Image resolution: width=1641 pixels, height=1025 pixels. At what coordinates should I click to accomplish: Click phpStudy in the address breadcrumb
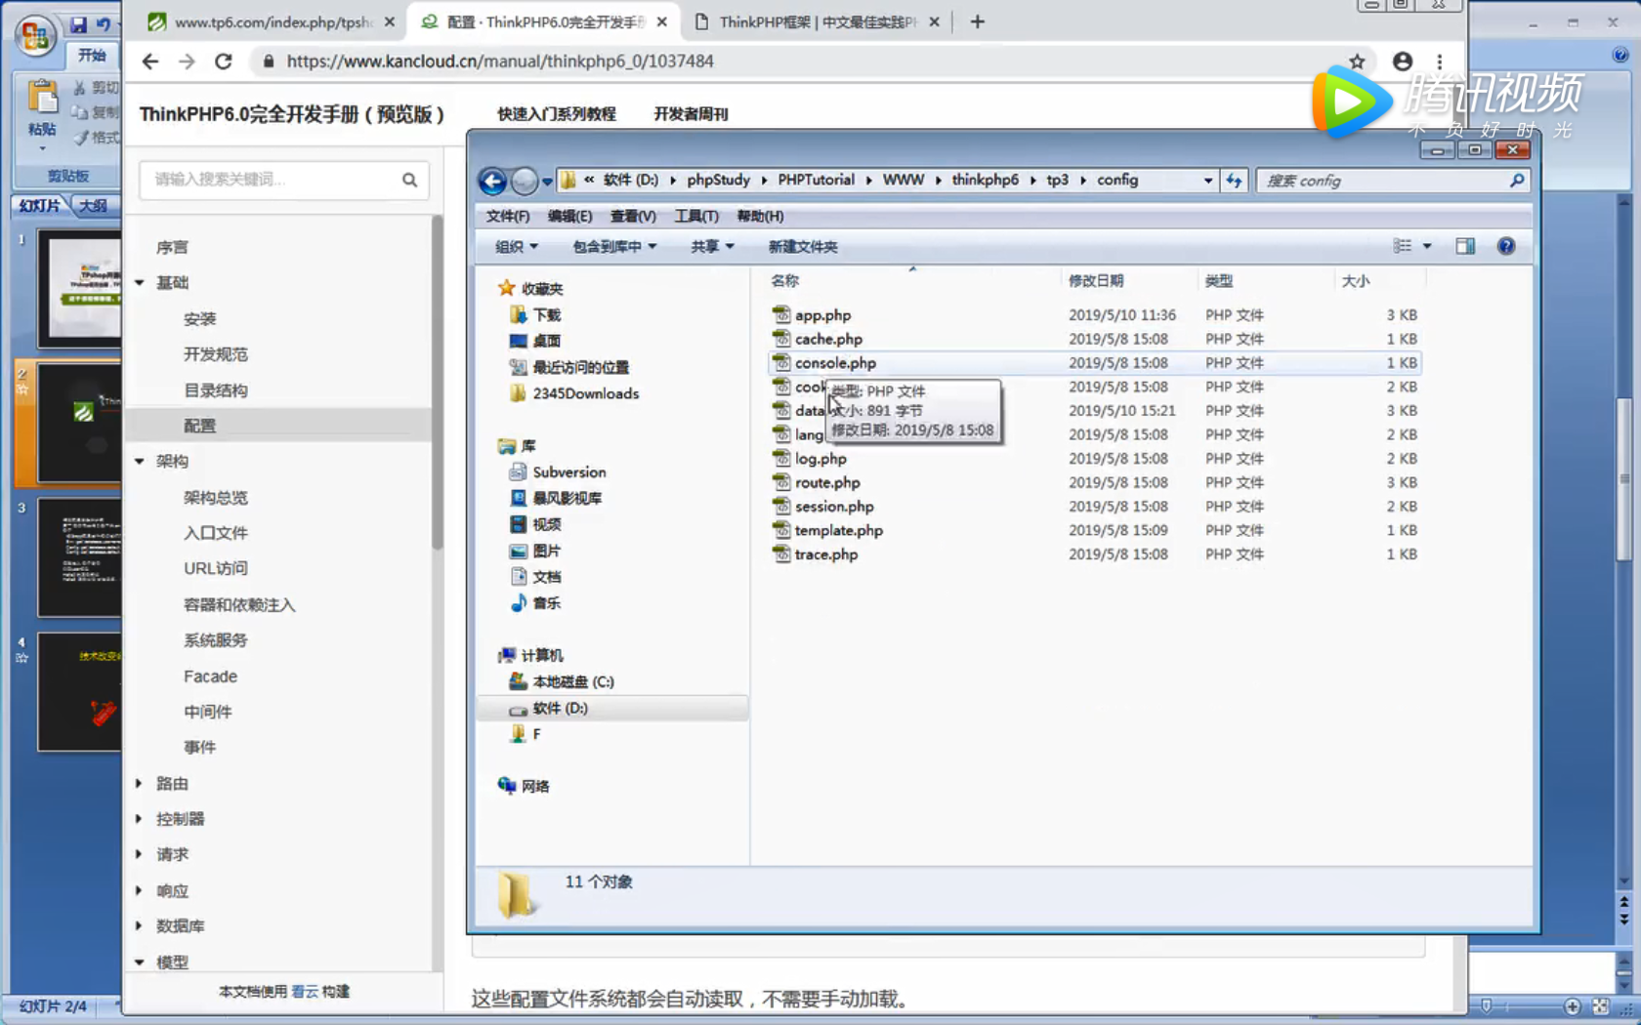(x=718, y=180)
